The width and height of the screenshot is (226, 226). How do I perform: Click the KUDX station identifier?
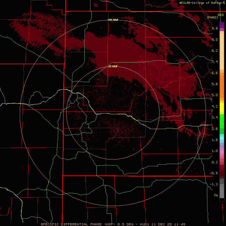click(145, 224)
